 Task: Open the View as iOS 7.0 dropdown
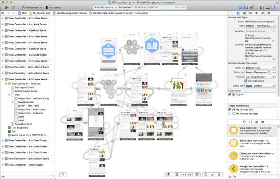(x=260, y=77)
